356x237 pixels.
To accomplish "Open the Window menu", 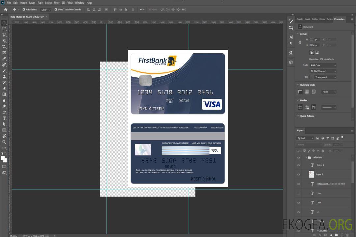I will (79, 3).
